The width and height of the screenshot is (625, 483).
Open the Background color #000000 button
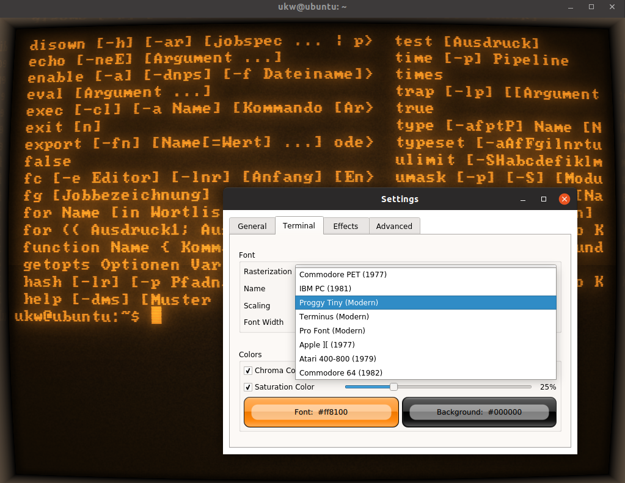[479, 412]
